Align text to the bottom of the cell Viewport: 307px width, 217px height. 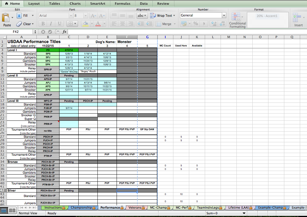(x=131, y=16)
